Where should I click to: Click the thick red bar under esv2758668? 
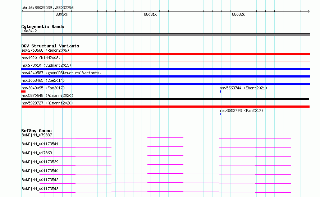coord(165,54)
